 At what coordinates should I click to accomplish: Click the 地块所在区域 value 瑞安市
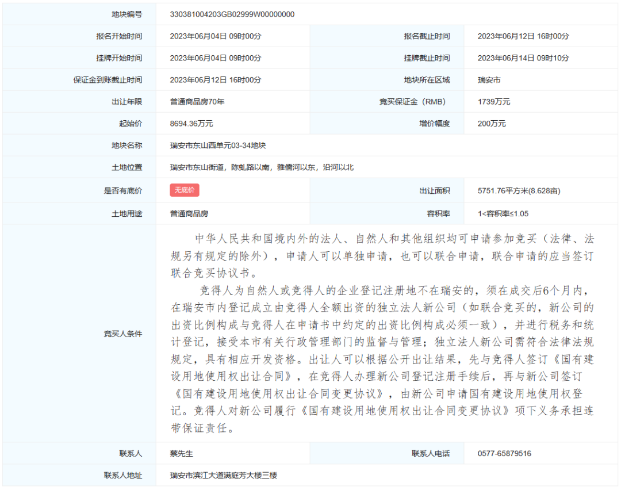click(x=489, y=80)
